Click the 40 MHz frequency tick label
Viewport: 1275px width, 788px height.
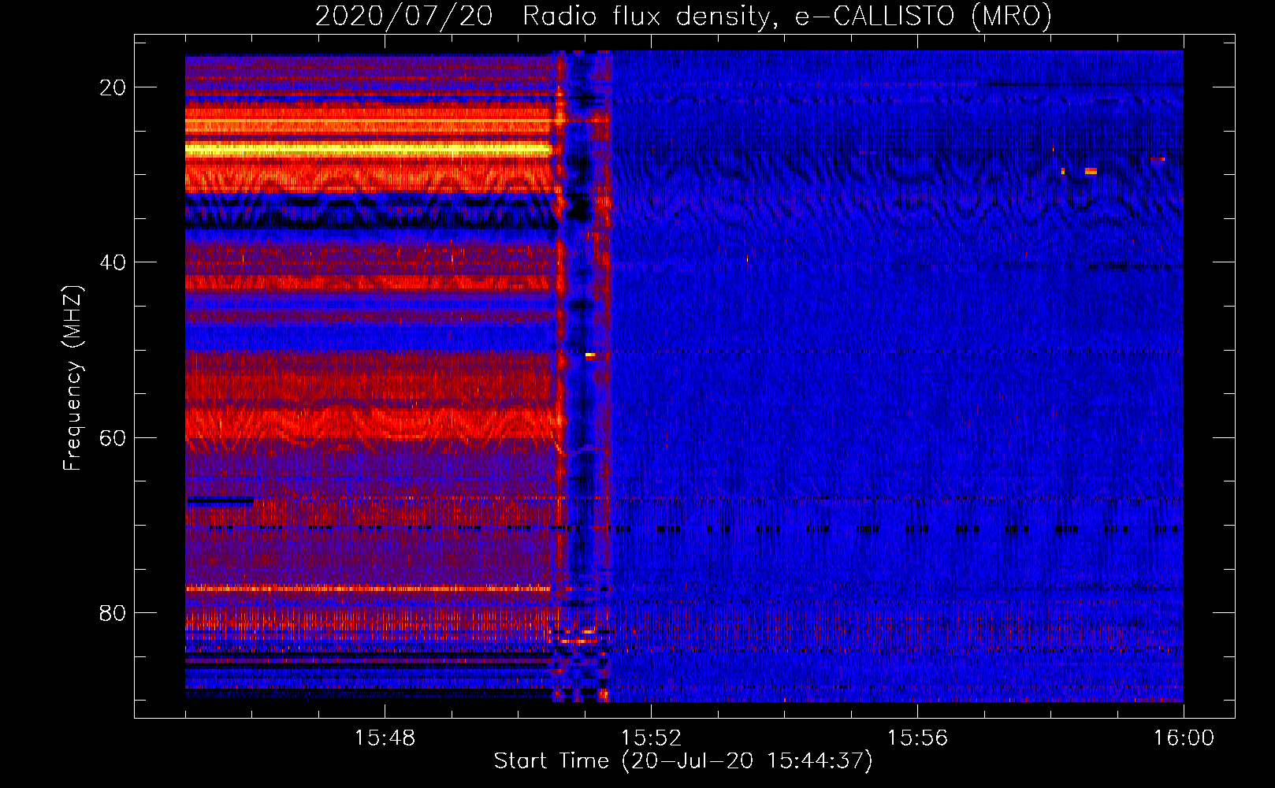point(113,262)
